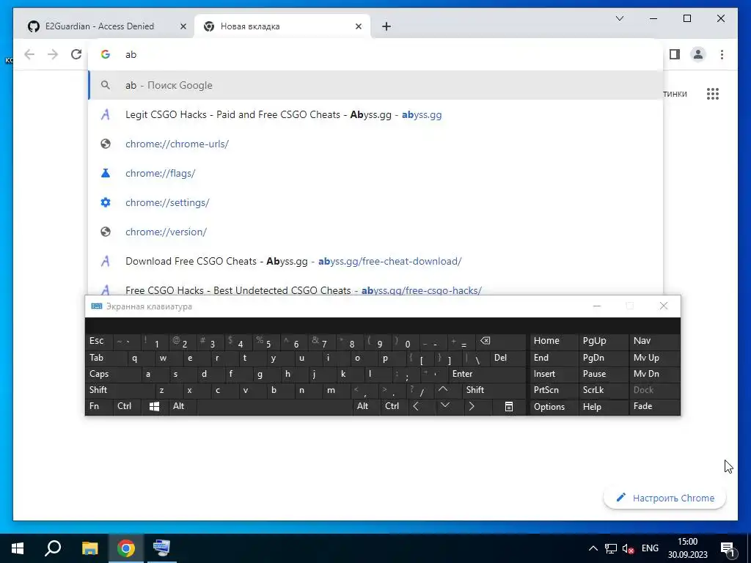Toggle Fn key on on-screen keyboard
751x563 pixels.
[99, 406]
